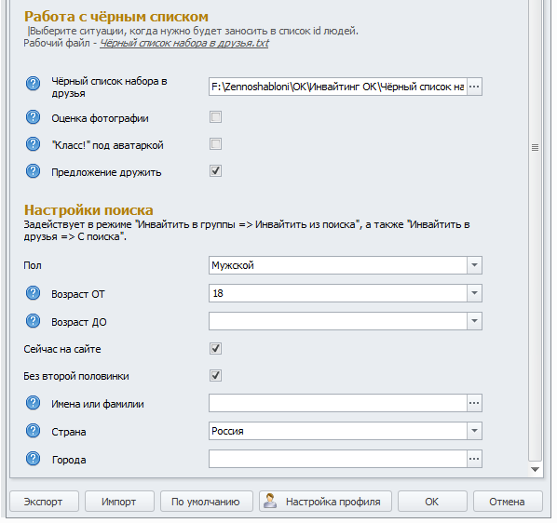Click the Города text input field
Viewport: 557px width, 523px height.
337,459
